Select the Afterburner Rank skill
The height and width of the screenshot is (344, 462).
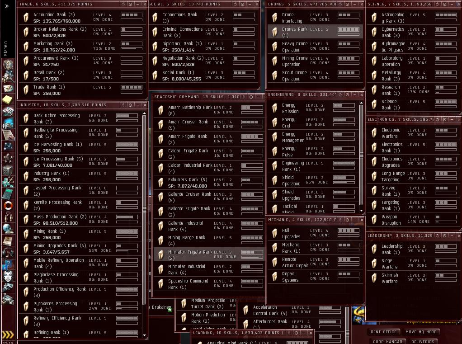(x=292, y=324)
